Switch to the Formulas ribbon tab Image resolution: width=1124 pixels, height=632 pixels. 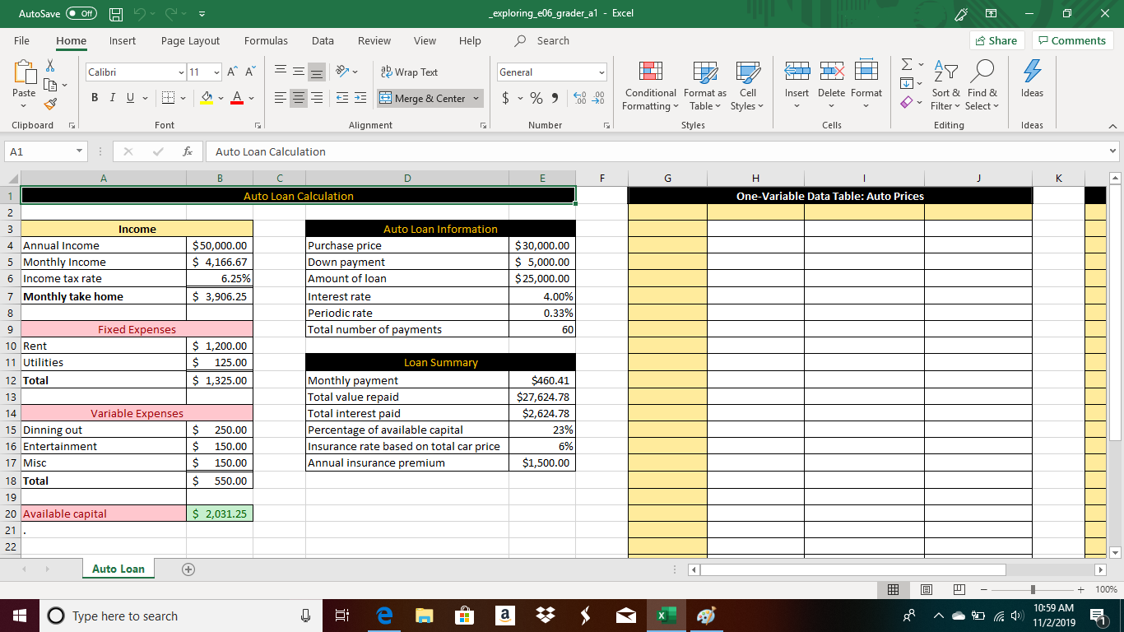[x=265, y=40]
